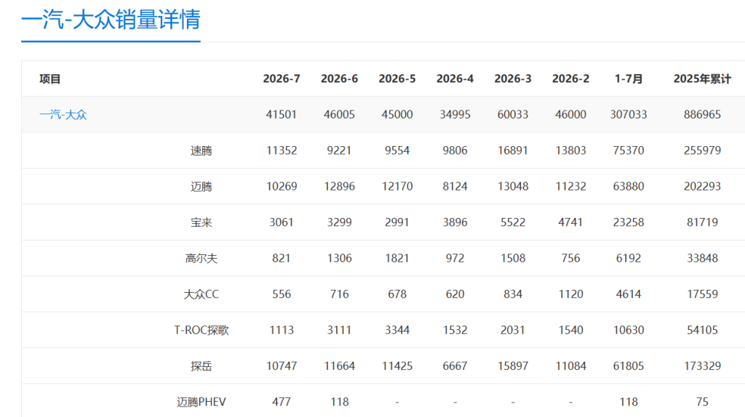Select the 迈腾 model row label
Image resolution: width=745 pixels, height=417 pixels.
pyautogui.click(x=201, y=187)
